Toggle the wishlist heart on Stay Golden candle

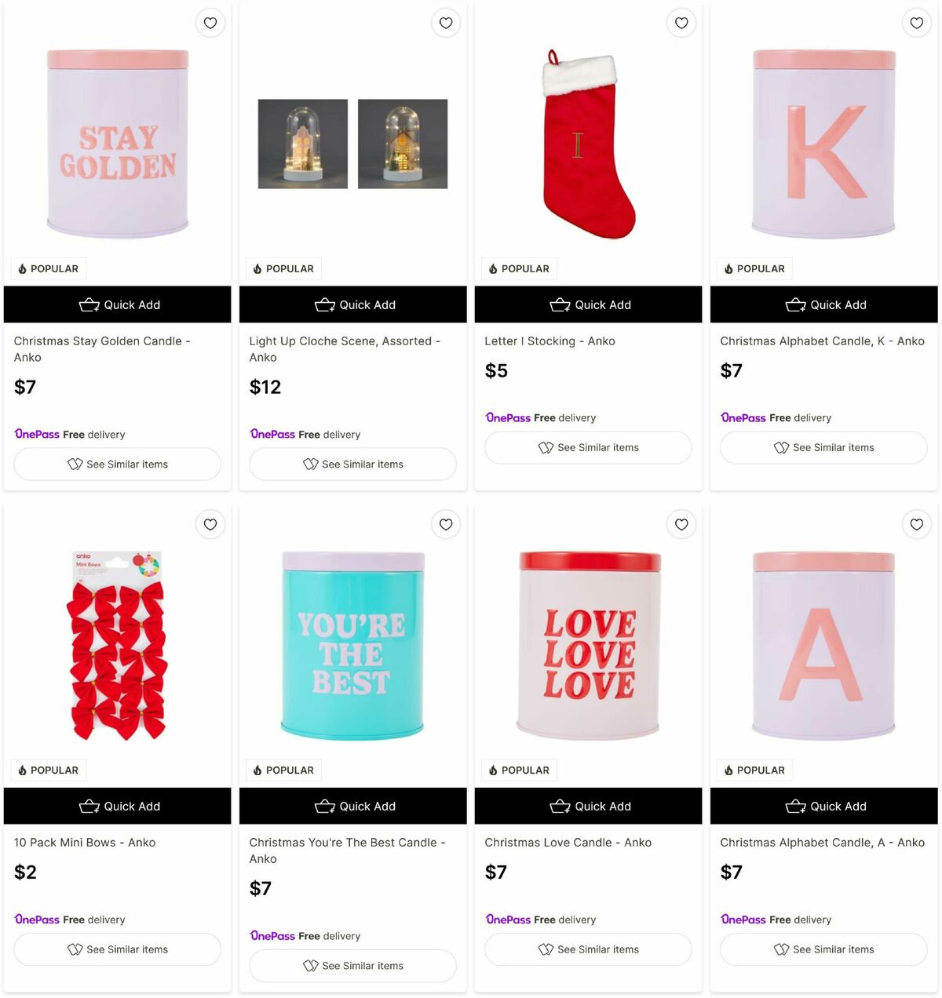210,23
